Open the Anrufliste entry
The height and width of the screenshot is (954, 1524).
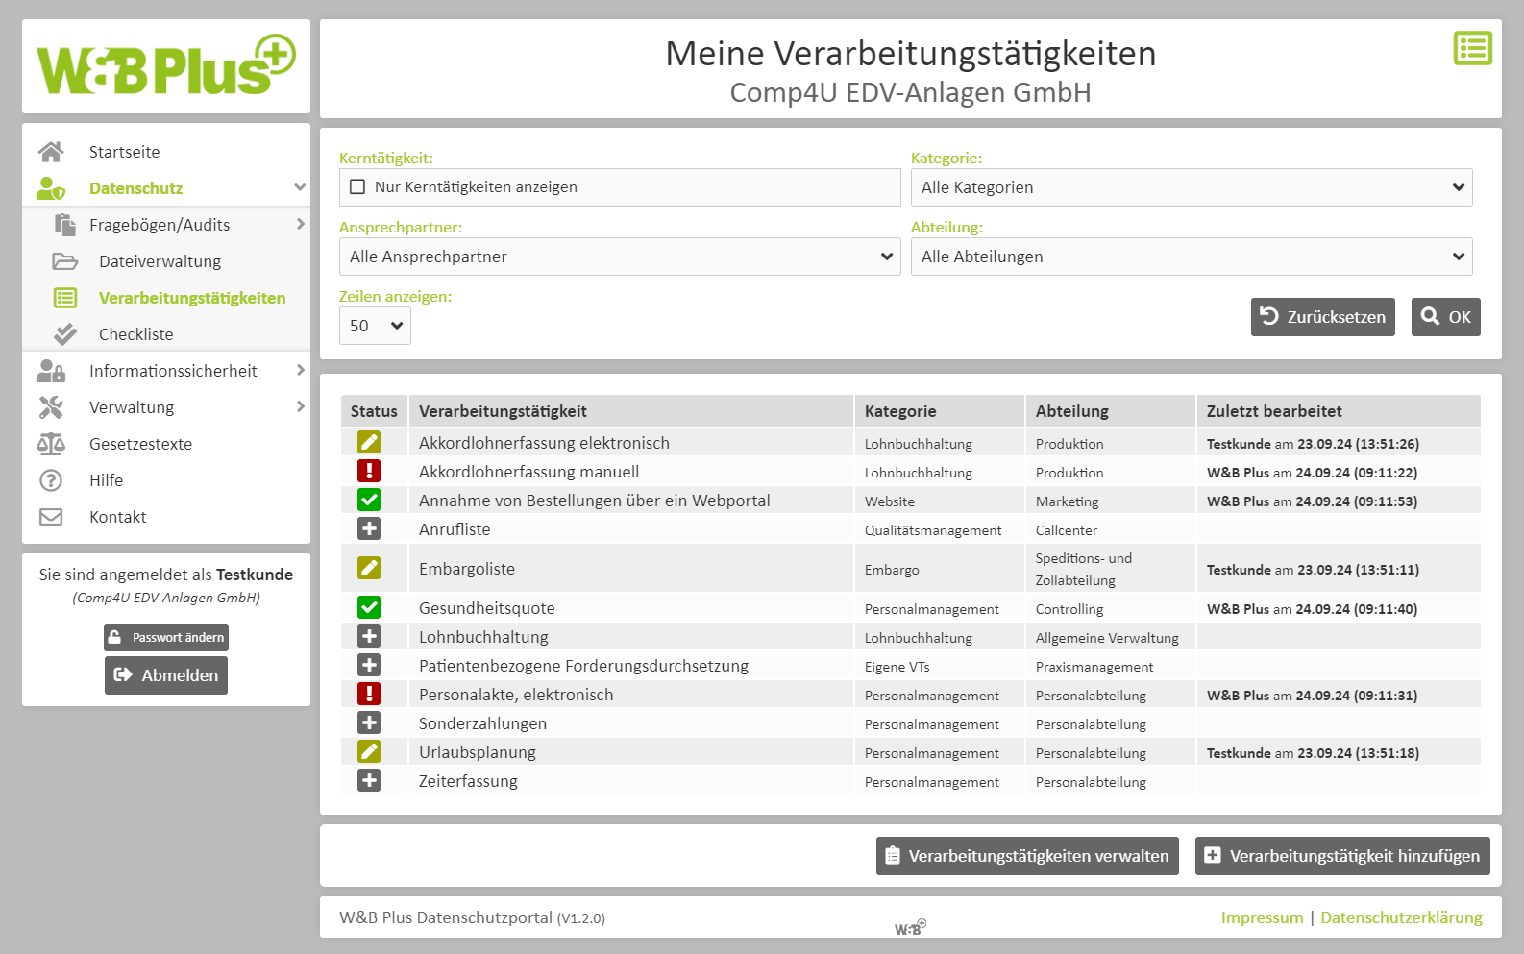(x=455, y=529)
